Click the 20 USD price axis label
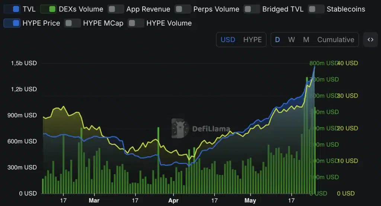This screenshot has width=381, height=206. pos(348,128)
